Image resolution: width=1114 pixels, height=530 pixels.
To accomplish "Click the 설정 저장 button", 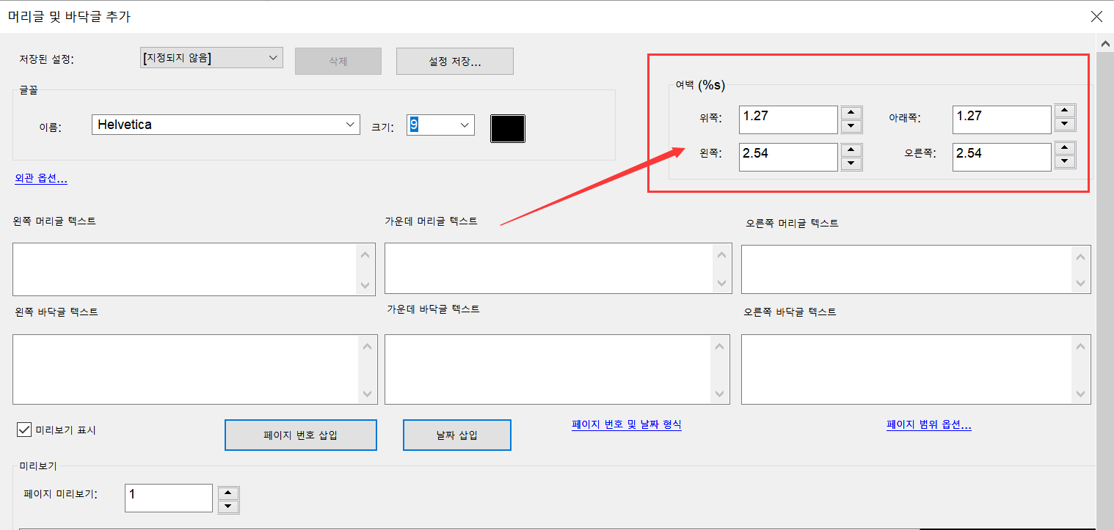I will click(x=454, y=61).
